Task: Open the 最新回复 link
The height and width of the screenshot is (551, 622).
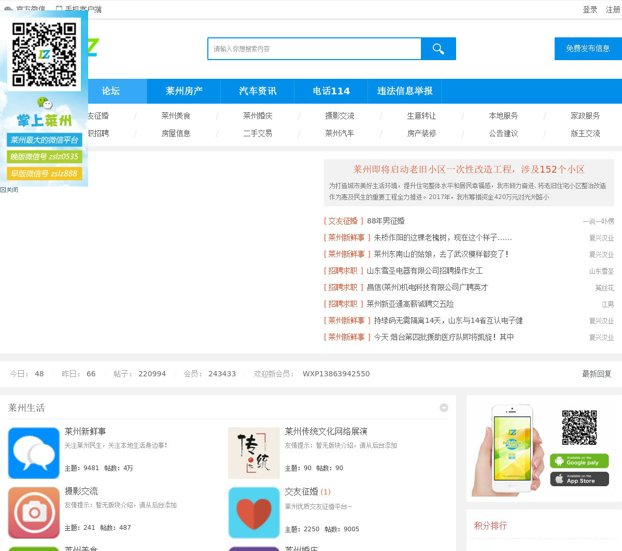Action: 597,374
